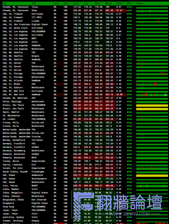Show MTR for Israel Tel Aviv Oneprovider
The height and width of the screenshot is (224, 169).
pos(129,168)
